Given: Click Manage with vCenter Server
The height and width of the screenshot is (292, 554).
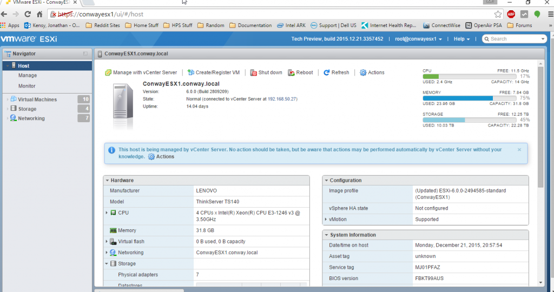Looking at the screenshot, I should coord(141,72).
